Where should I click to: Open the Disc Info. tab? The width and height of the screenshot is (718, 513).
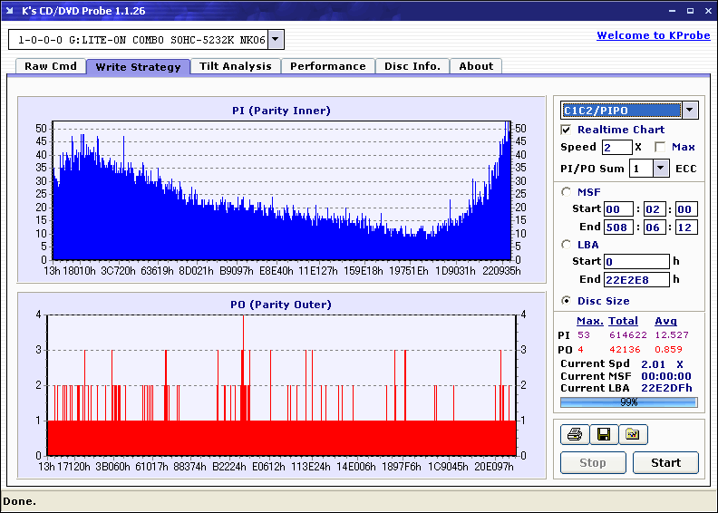tap(412, 66)
